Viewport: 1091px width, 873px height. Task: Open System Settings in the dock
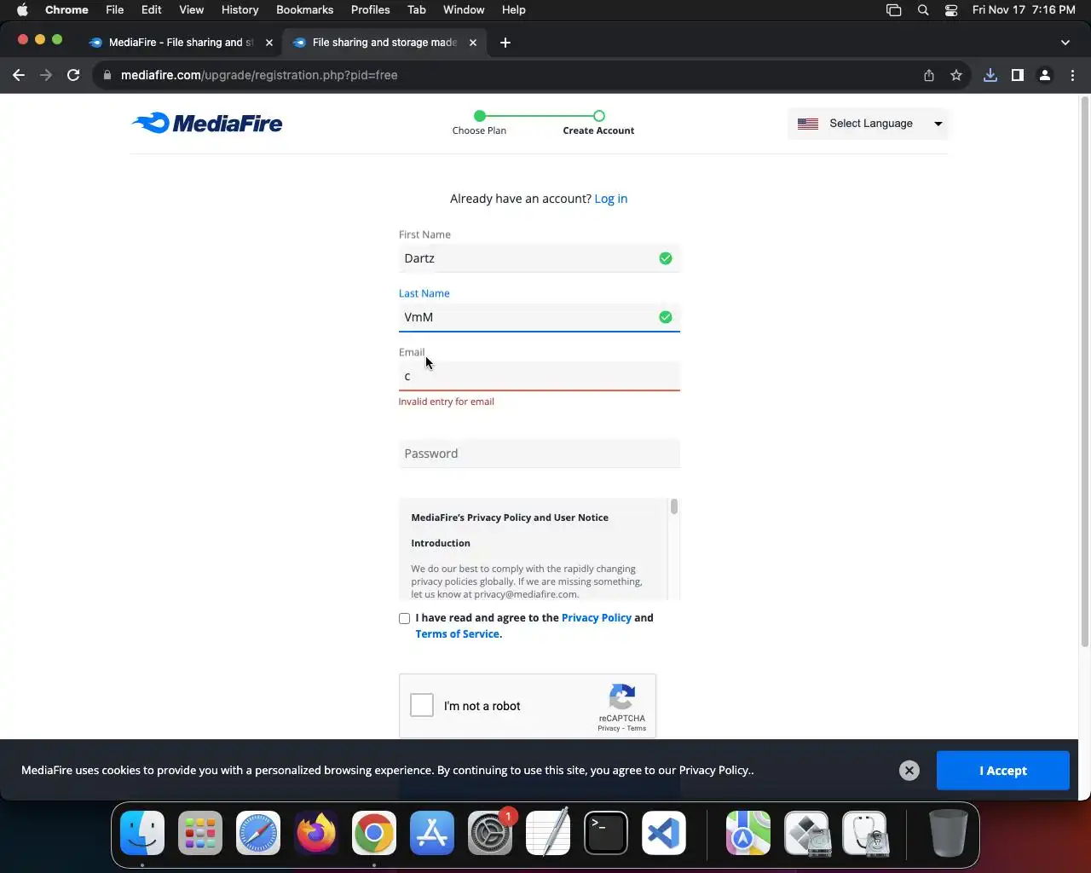[x=490, y=833]
